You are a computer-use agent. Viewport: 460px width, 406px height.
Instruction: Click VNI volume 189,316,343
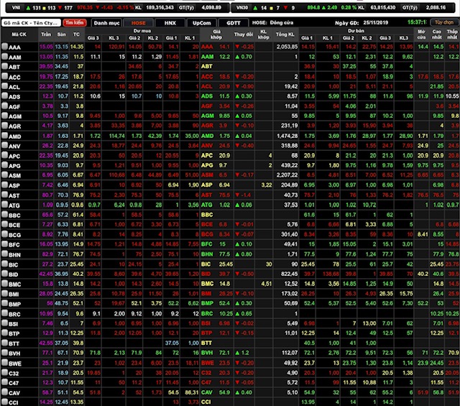click(x=160, y=7)
